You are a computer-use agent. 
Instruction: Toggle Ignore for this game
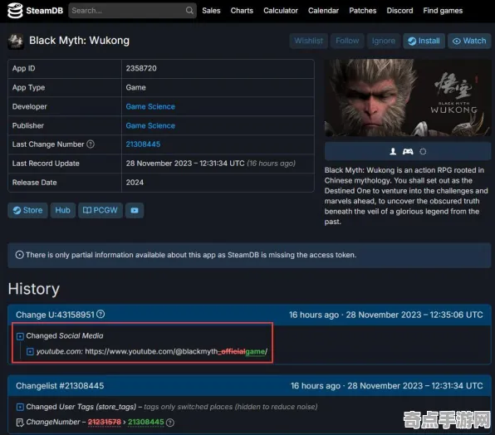pyautogui.click(x=383, y=41)
